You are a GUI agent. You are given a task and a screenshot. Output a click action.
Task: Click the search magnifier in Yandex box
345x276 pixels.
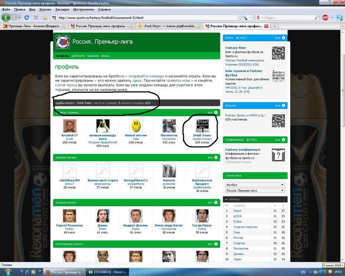click(316, 17)
